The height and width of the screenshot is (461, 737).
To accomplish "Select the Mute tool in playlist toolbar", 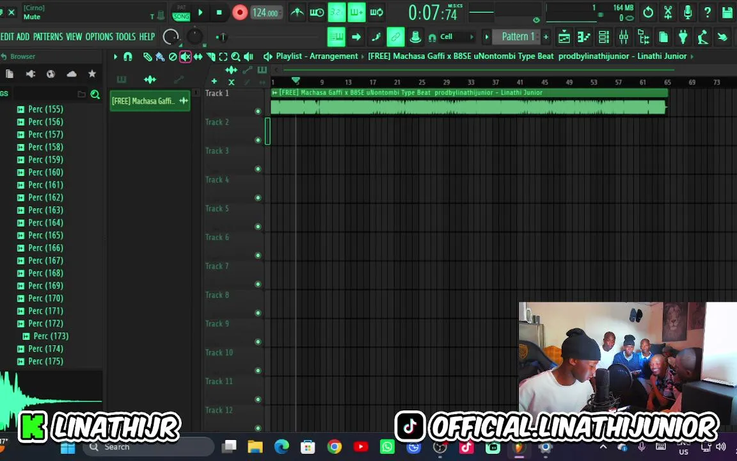I will click(x=186, y=57).
